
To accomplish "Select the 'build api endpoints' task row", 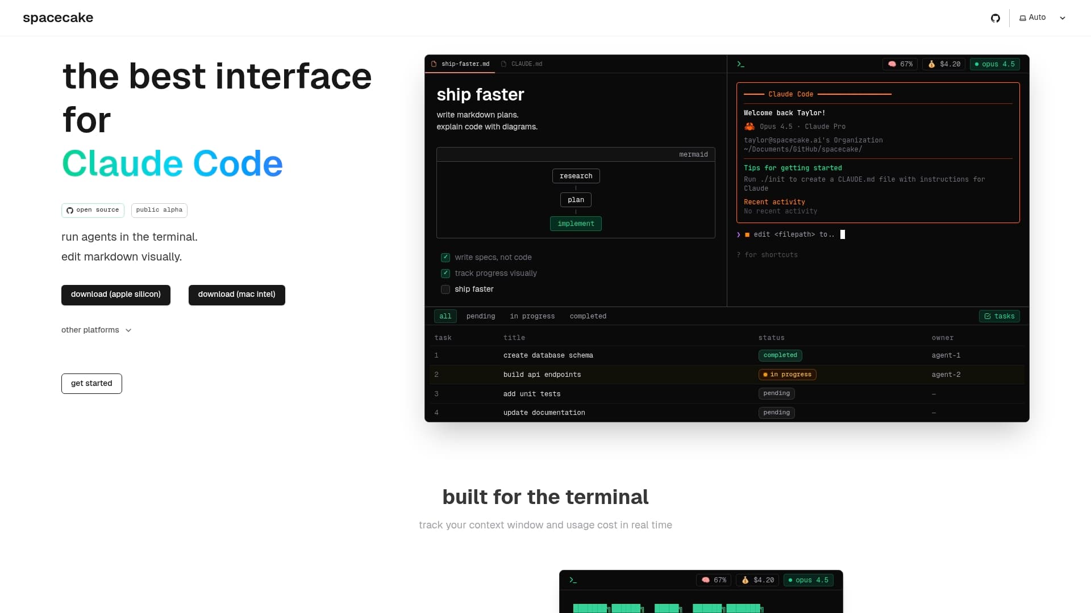I will tap(542, 375).
